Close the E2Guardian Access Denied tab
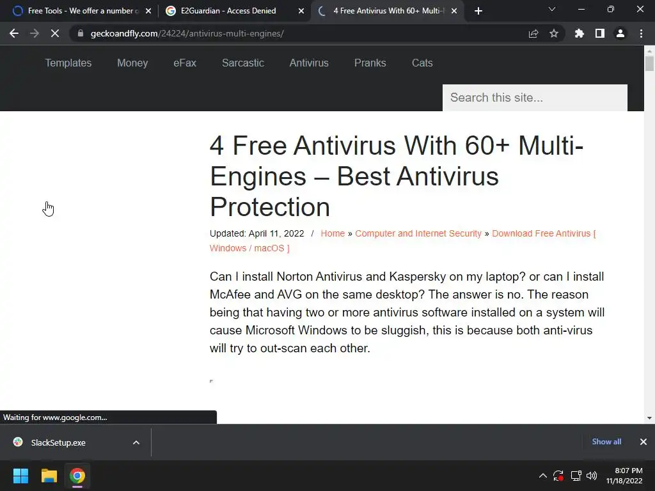 coord(301,12)
